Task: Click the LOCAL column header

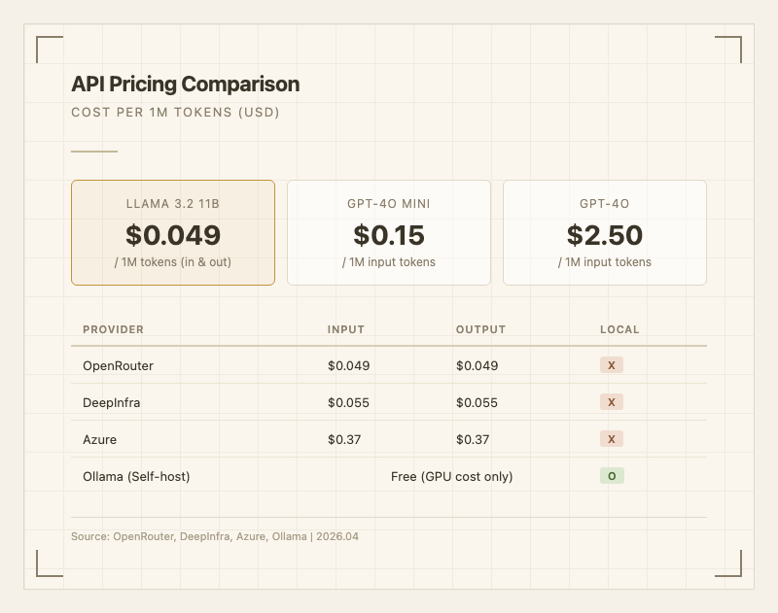Action: [x=619, y=329]
